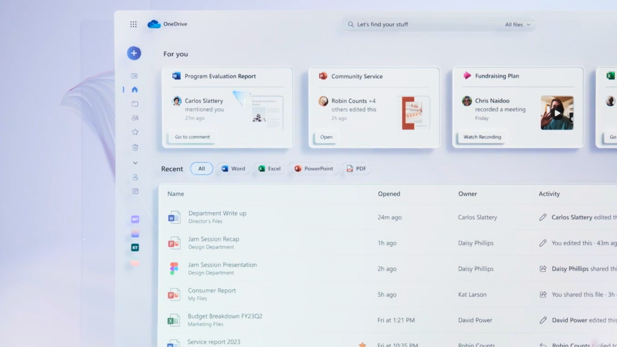Click the search magnifier in the search bar
This screenshot has height=347, width=617.
(350, 24)
